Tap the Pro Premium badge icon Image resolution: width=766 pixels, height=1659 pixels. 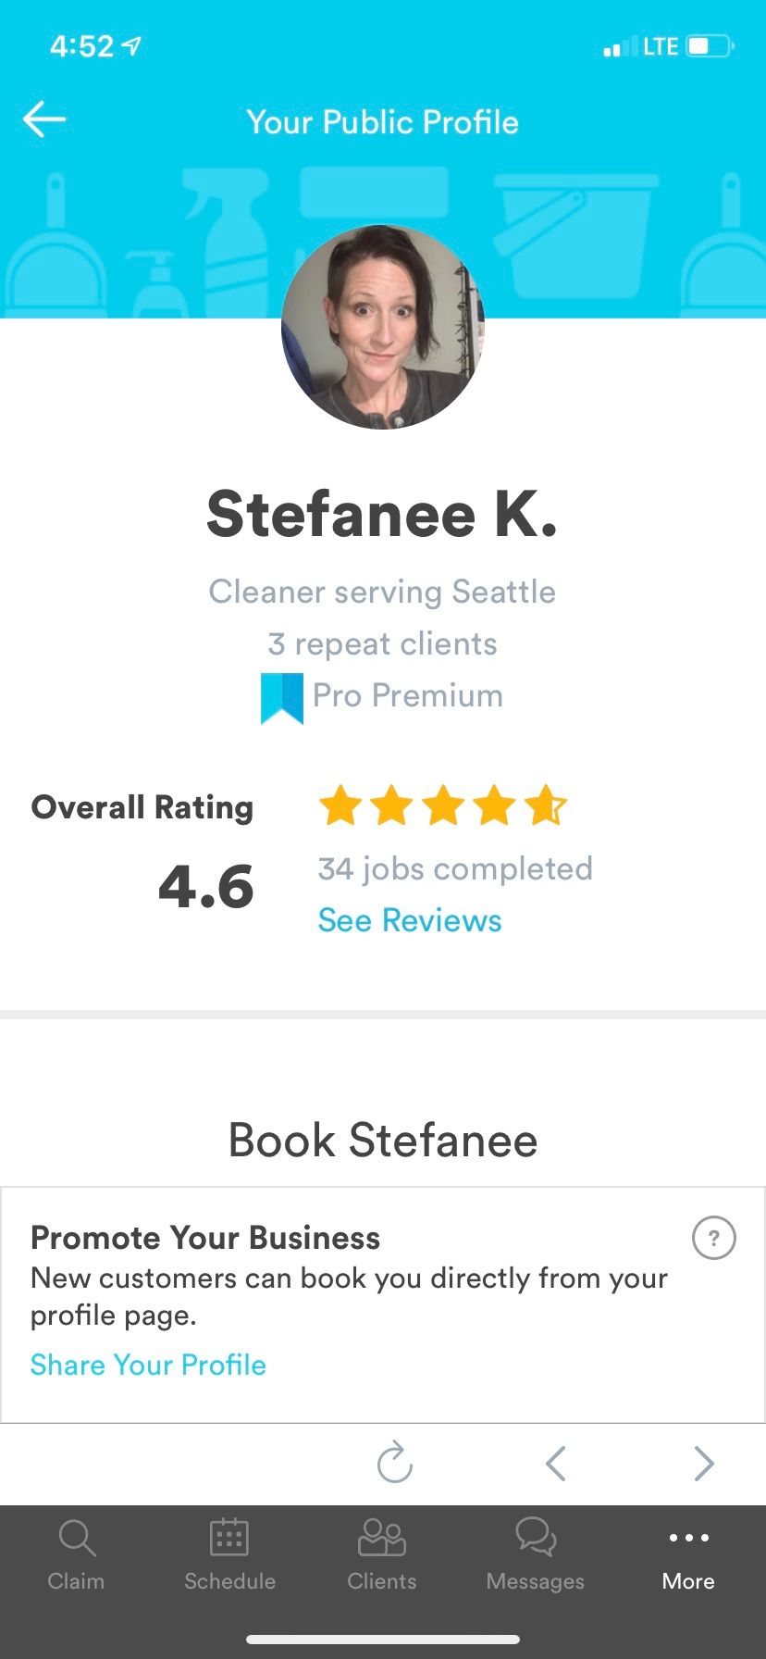tap(282, 697)
